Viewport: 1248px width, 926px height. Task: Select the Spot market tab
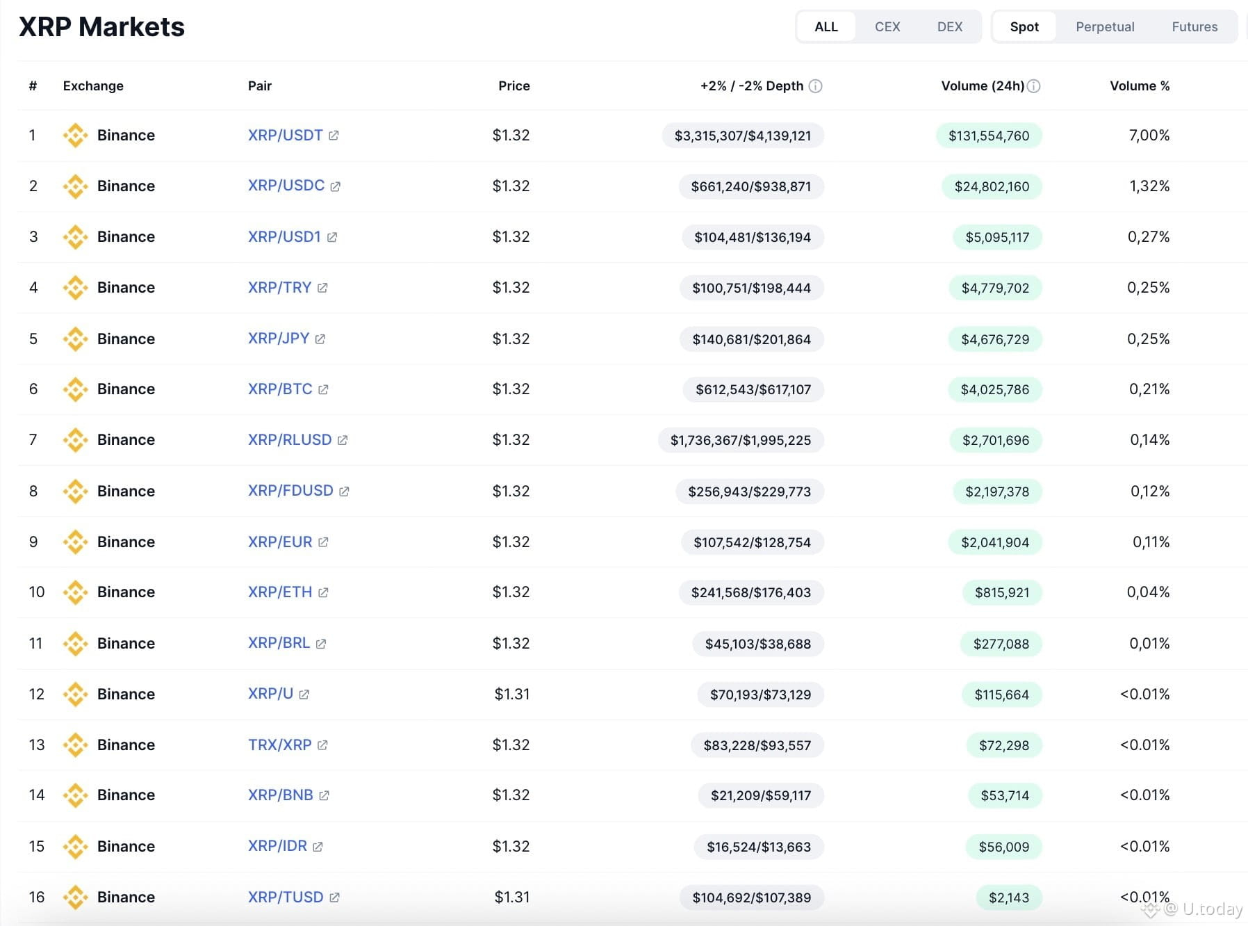(x=1024, y=27)
